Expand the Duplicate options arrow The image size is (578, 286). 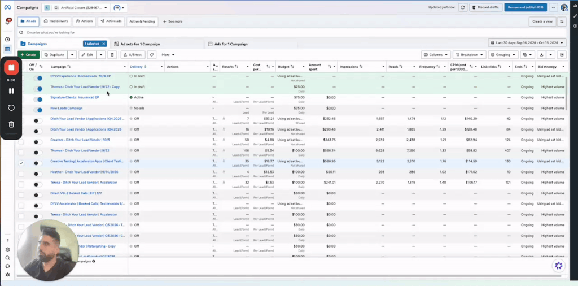tap(72, 55)
